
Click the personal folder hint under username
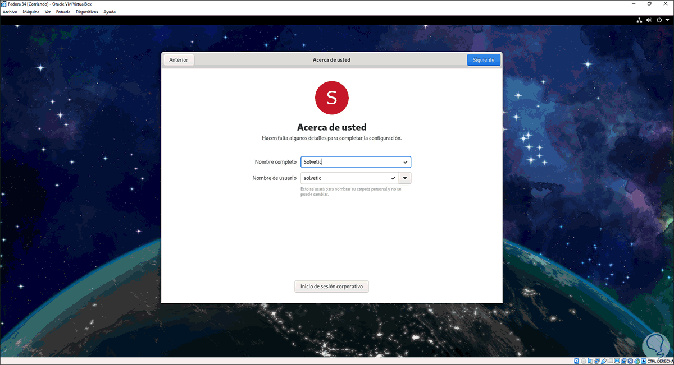[x=351, y=192]
